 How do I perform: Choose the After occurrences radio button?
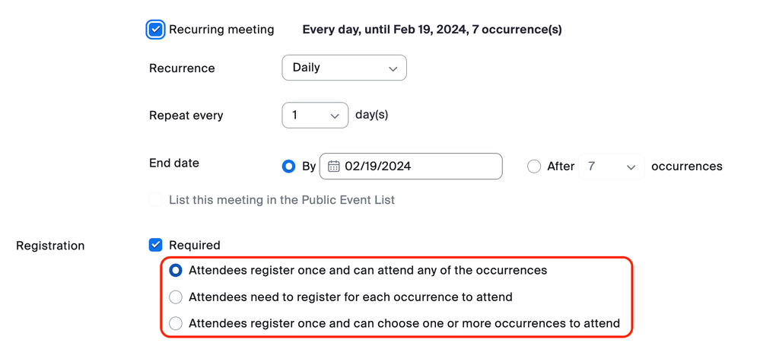pyautogui.click(x=534, y=167)
